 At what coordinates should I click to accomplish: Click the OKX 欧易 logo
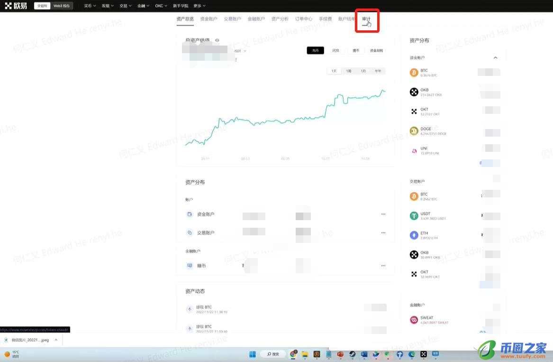coord(16,6)
